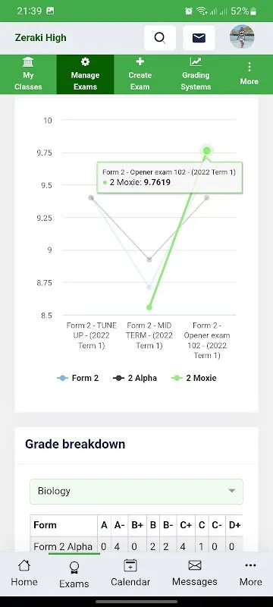Image resolution: width=273 pixels, height=607 pixels.
Task: Toggle 2 Moxie series in legend
Action: pyautogui.click(x=194, y=378)
